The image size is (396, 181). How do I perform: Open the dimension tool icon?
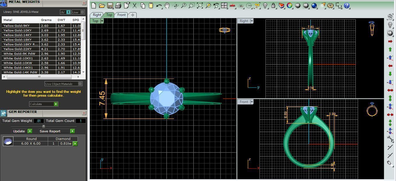pos(339,6)
